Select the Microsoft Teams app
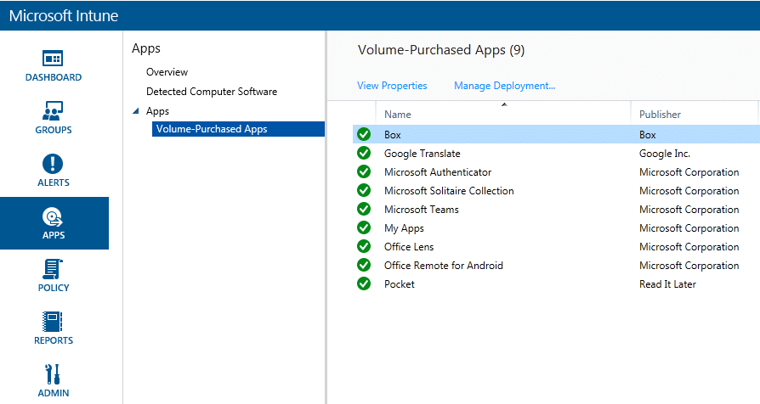Image resolution: width=760 pixels, height=404 pixels. click(421, 210)
